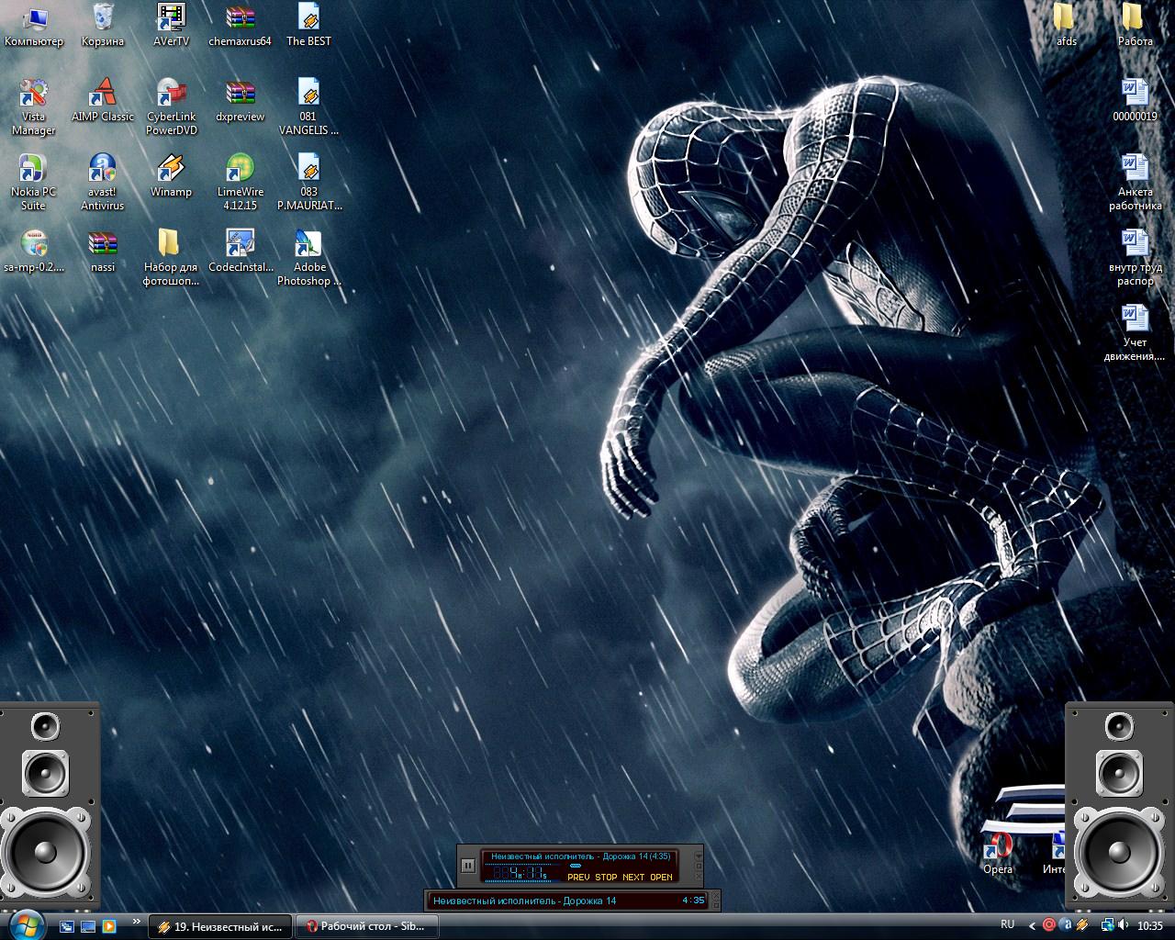Click OPEN in the Winamp player
The image size is (1175, 940).
click(x=662, y=877)
